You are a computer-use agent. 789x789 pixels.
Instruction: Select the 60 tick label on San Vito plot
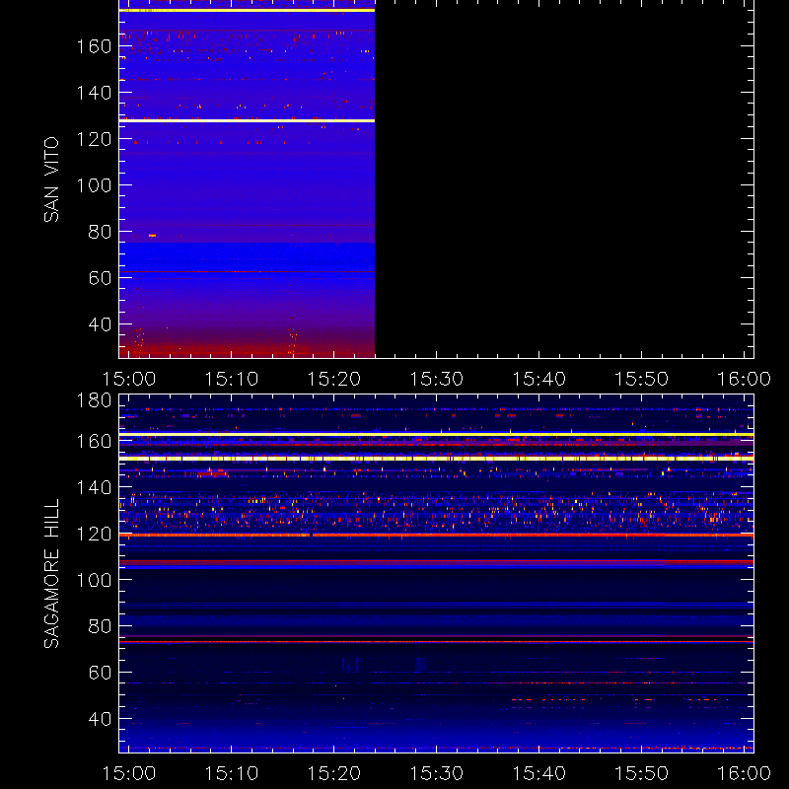point(100,278)
